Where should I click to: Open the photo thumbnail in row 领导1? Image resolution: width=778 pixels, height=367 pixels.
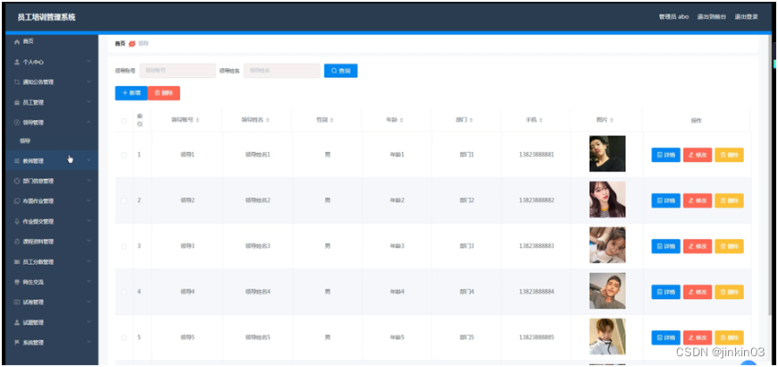(607, 154)
